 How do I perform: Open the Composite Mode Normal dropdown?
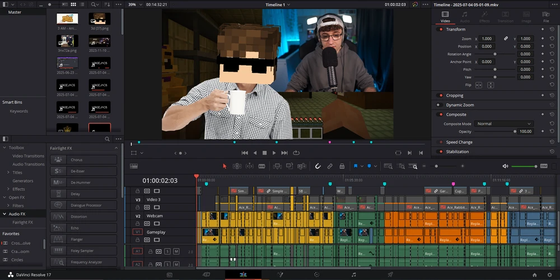click(504, 124)
